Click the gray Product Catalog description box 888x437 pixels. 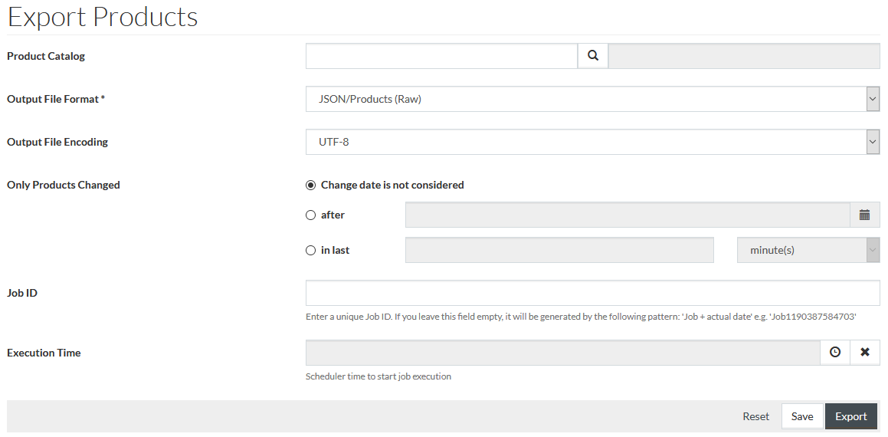(744, 56)
